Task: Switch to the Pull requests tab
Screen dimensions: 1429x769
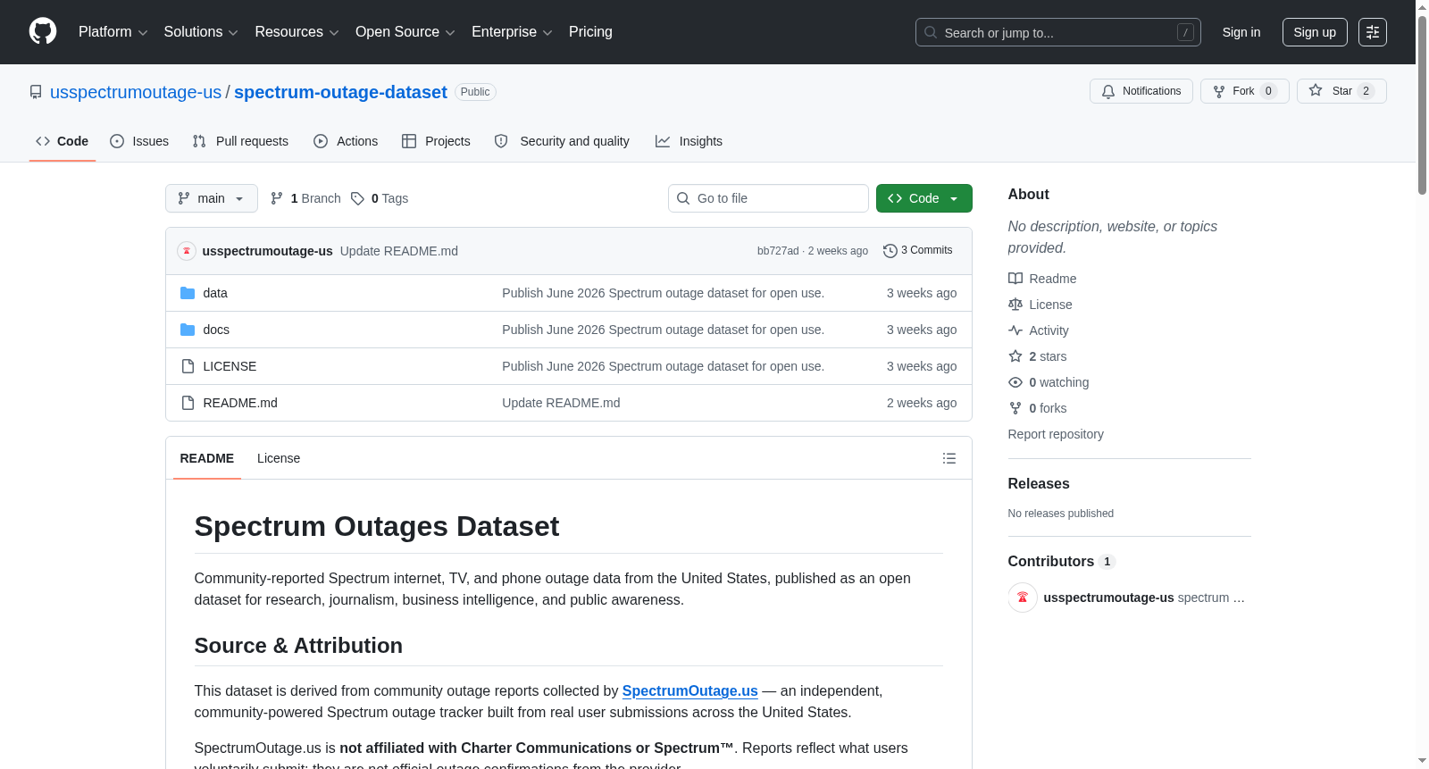Action: point(240,141)
